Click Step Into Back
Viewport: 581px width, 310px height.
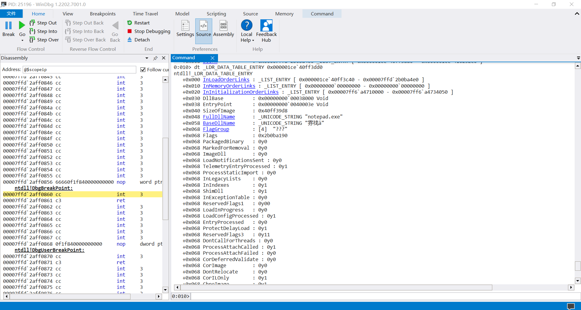pyautogui.click(x=84, y=31)
